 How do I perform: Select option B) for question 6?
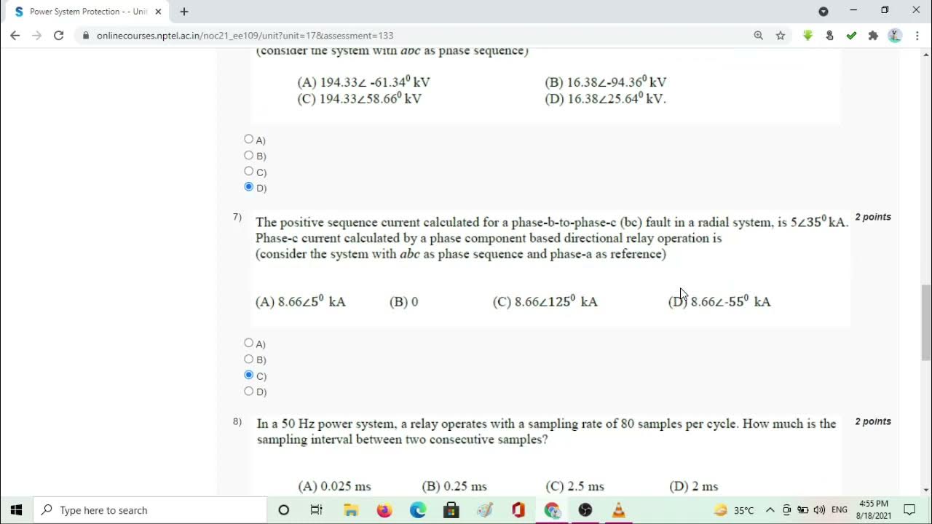(249, 155)
